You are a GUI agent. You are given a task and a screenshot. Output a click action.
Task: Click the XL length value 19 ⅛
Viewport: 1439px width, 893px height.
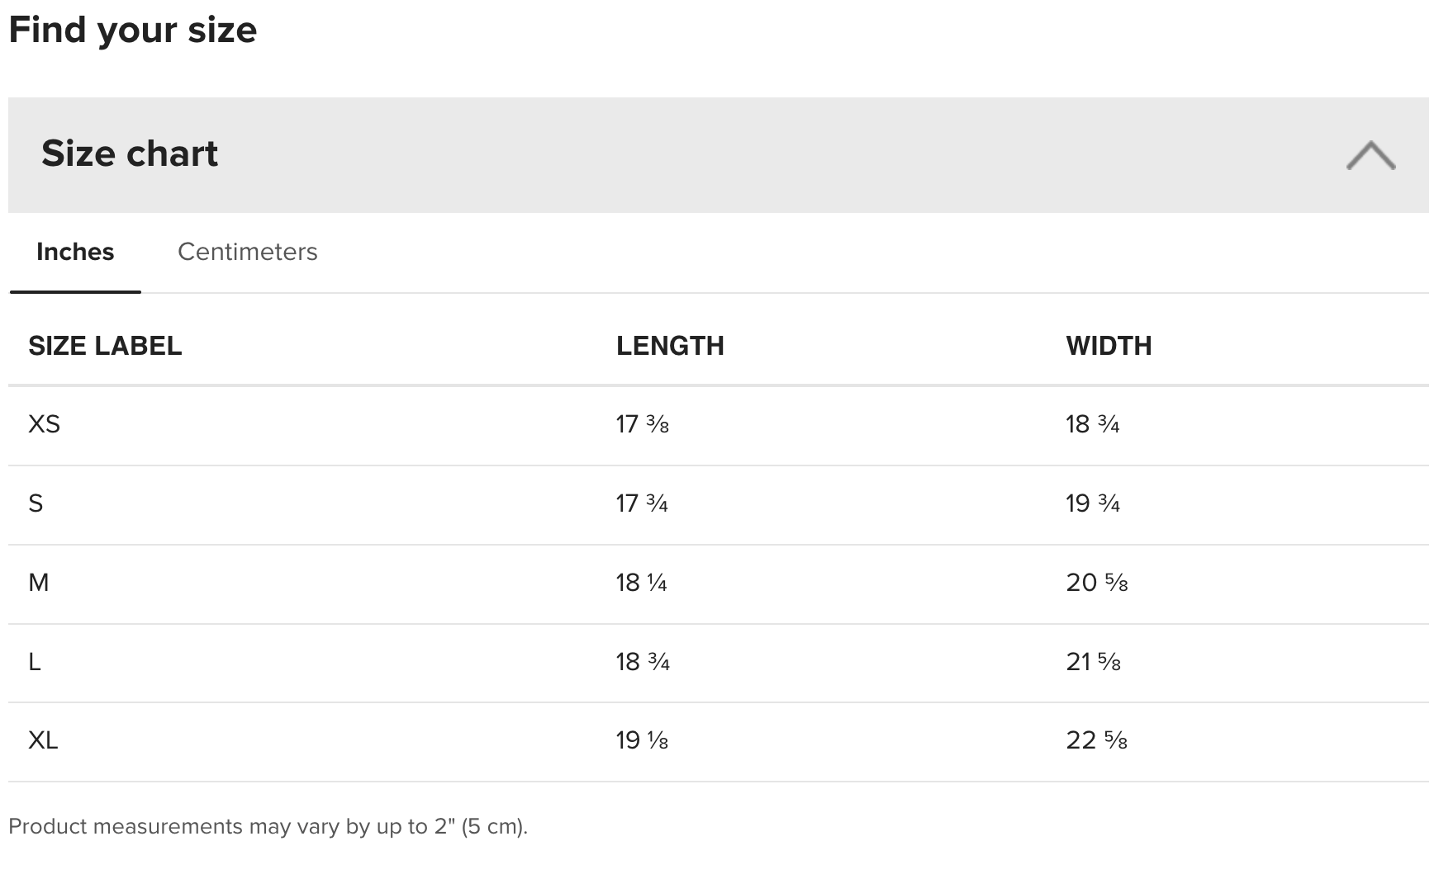(x=642, y=740)
